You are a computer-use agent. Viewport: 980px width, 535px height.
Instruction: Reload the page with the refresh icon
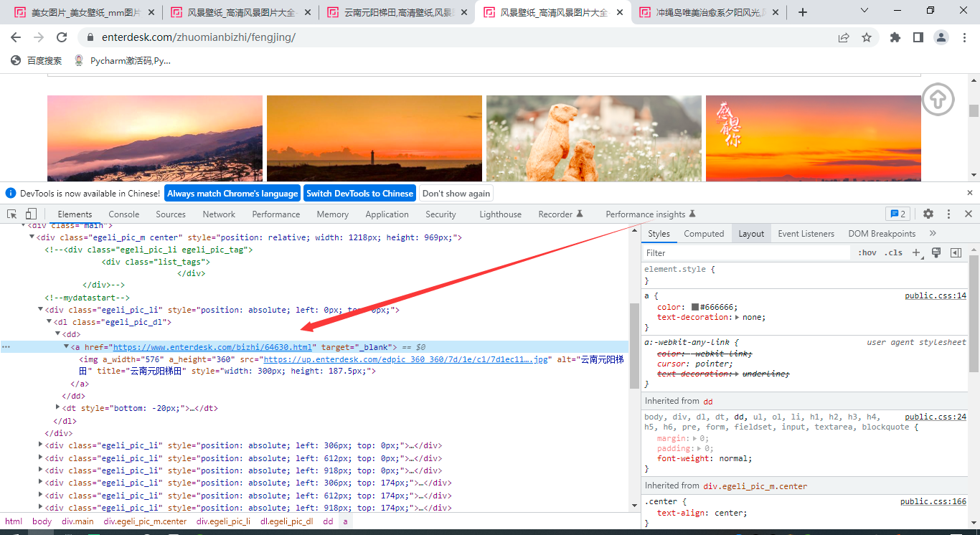(62, 37)
